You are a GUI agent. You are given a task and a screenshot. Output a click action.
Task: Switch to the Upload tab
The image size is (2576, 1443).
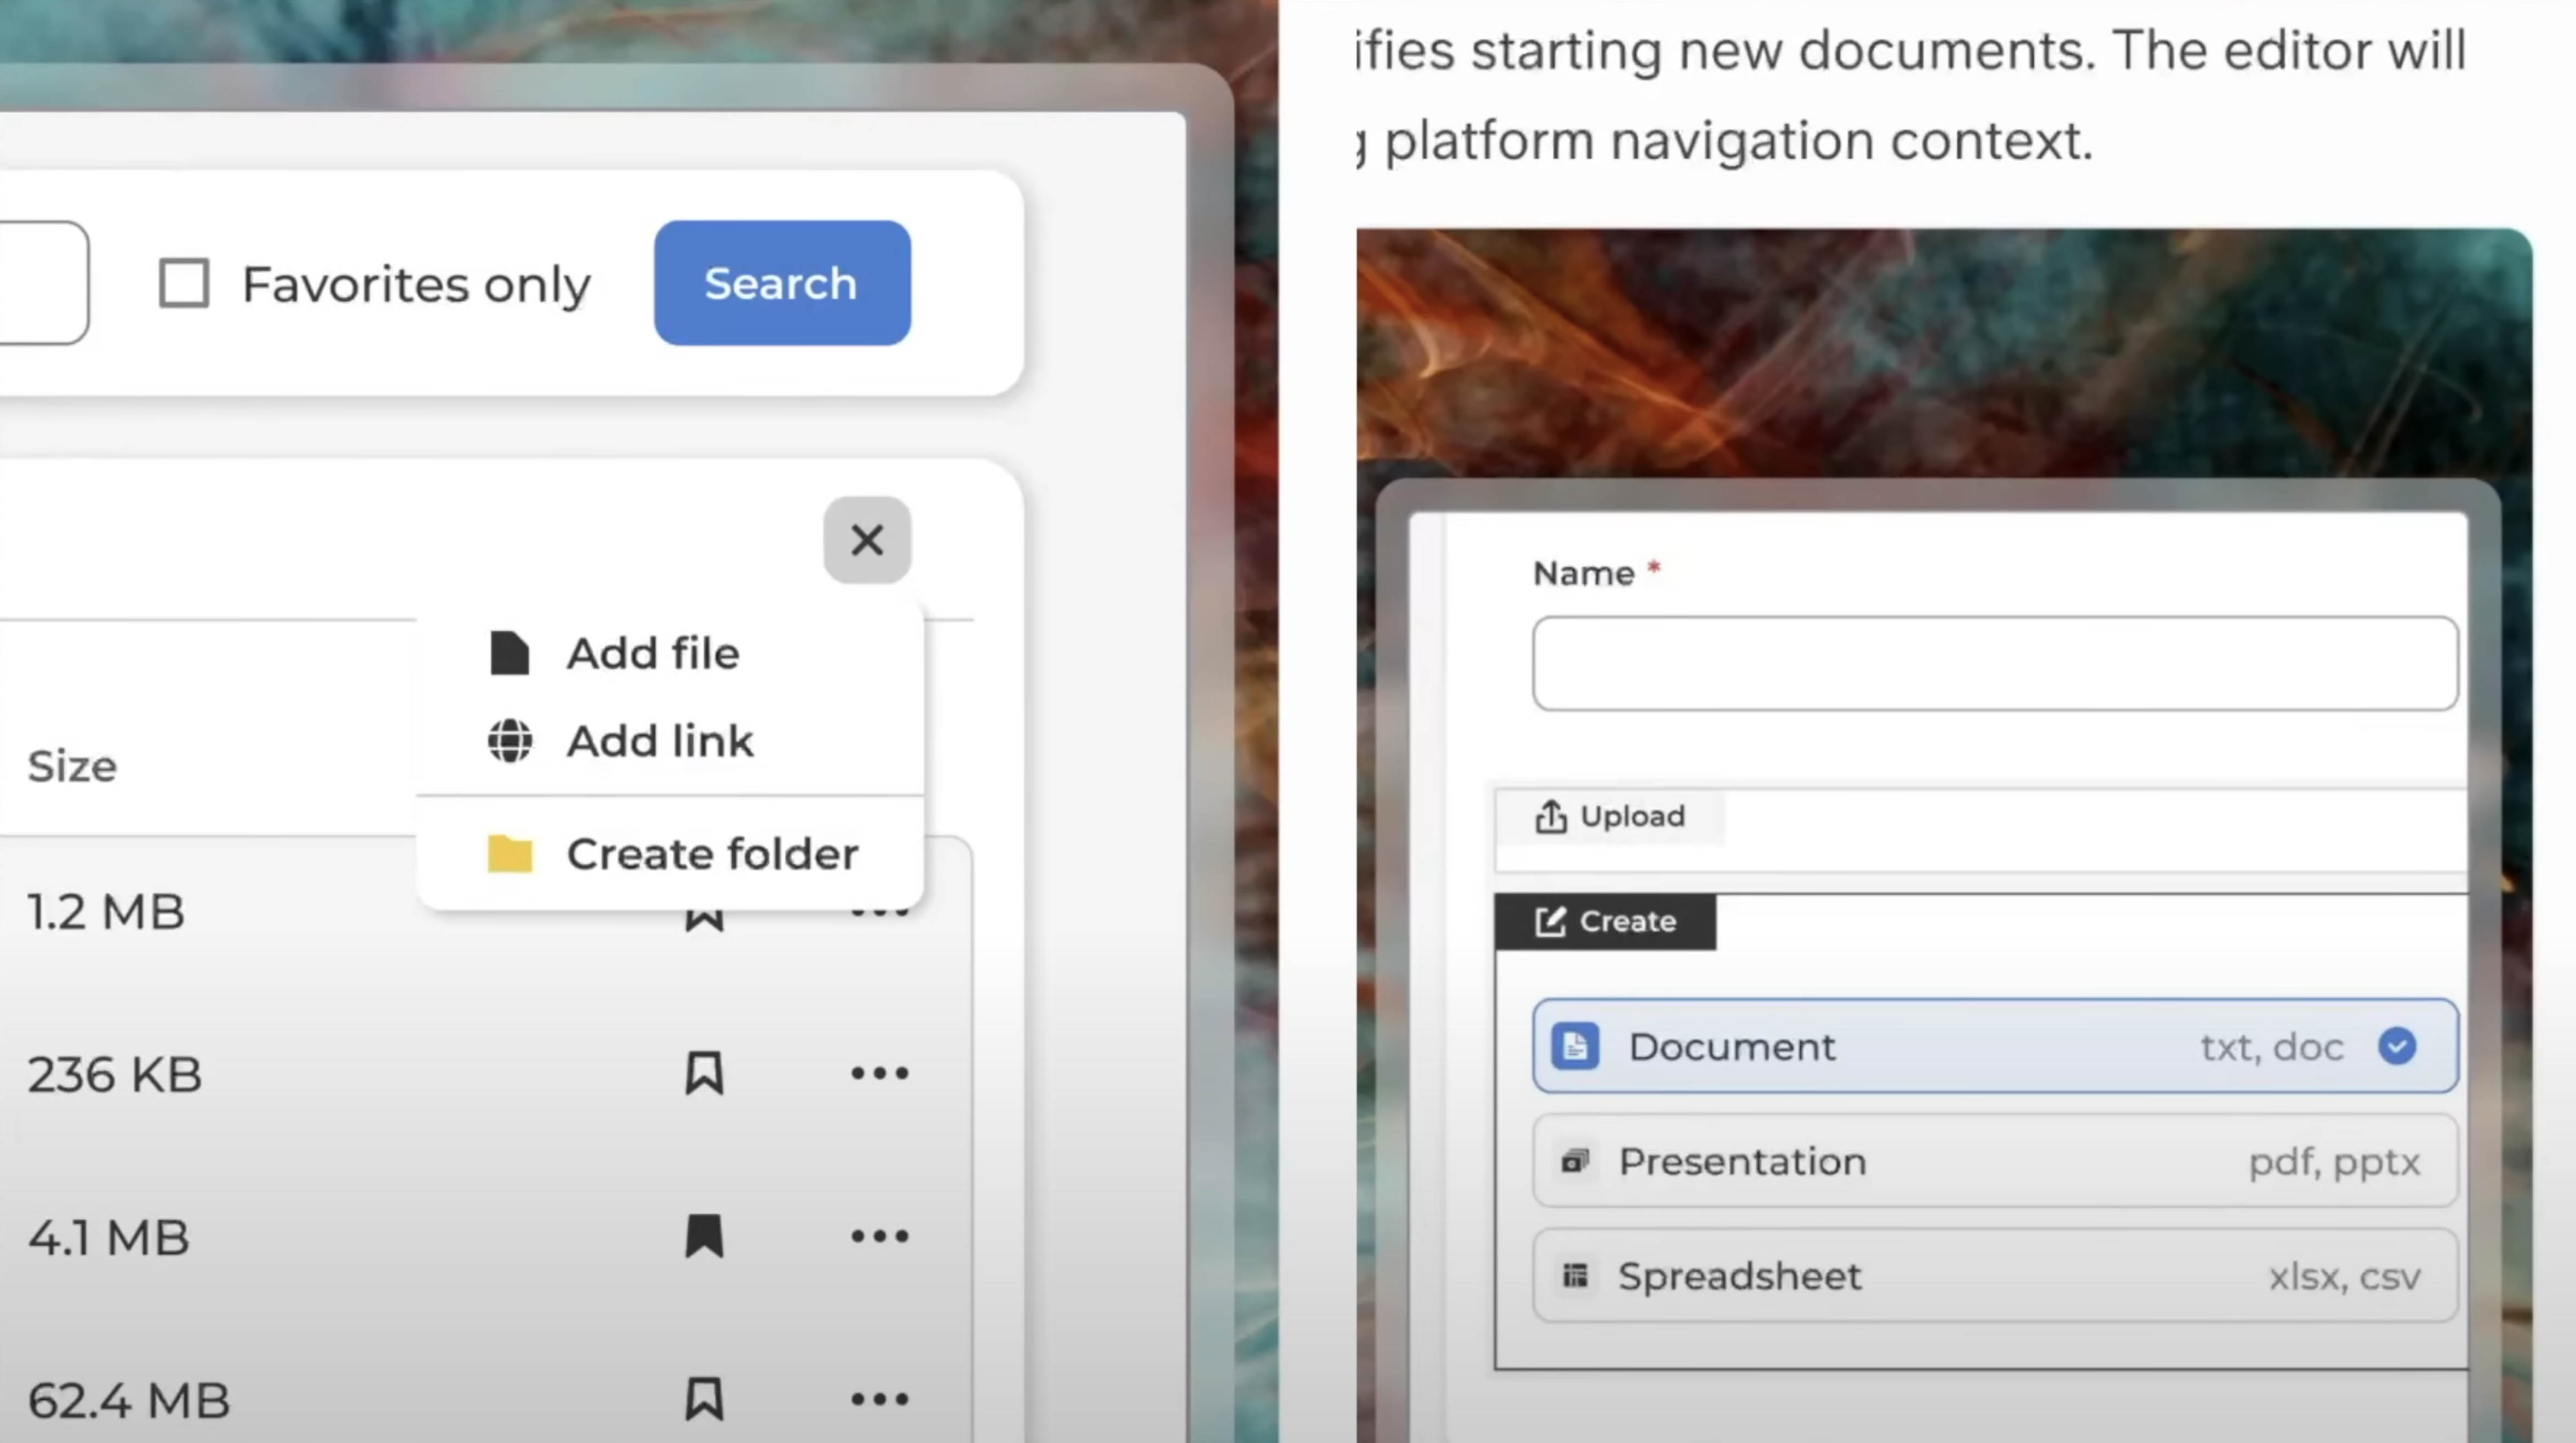coord(1609,816)
